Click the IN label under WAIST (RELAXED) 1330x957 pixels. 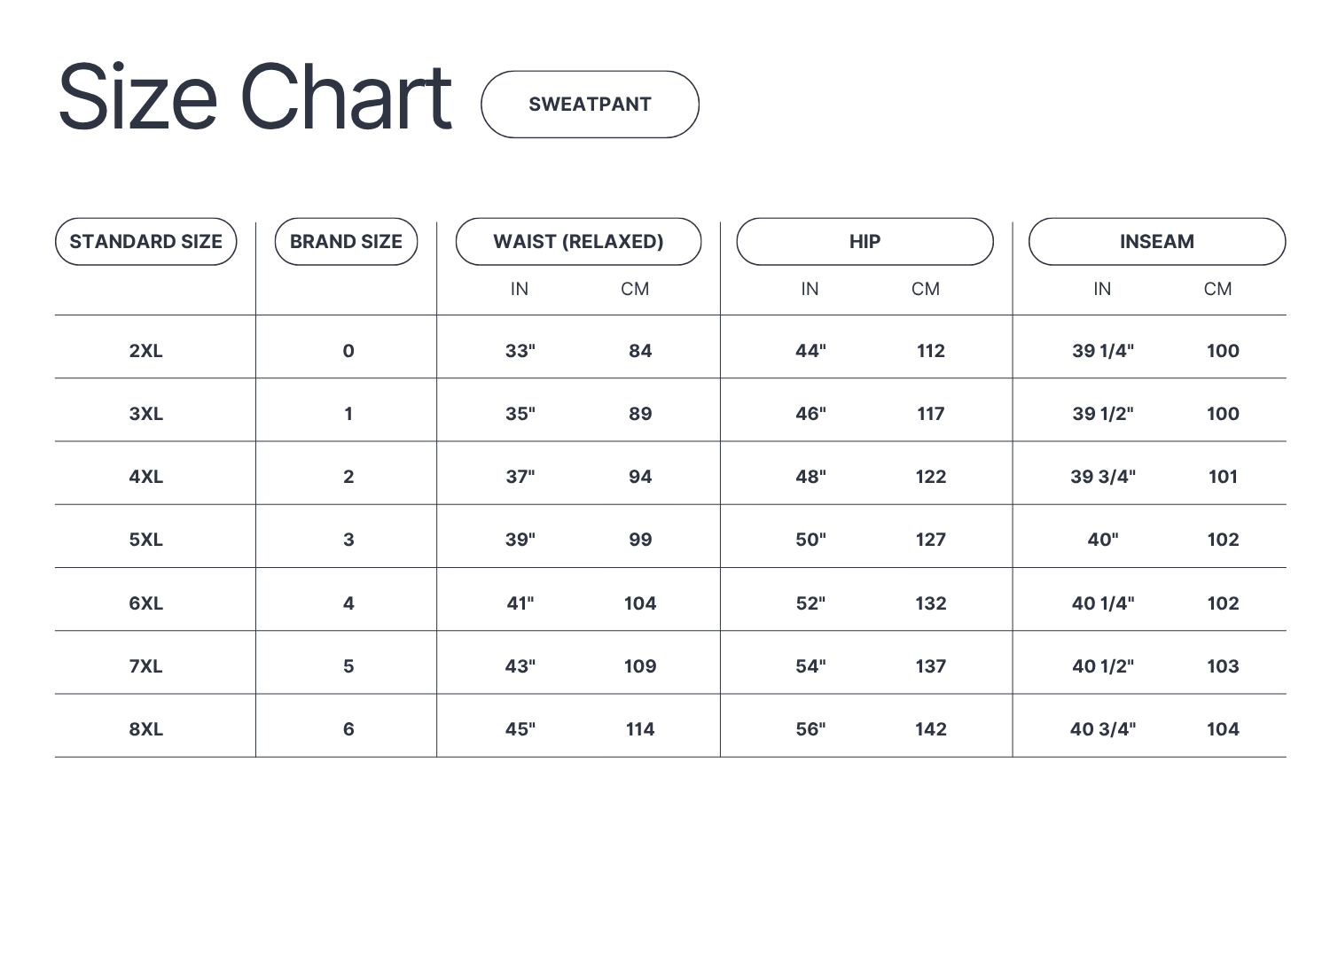pos(520,289)
